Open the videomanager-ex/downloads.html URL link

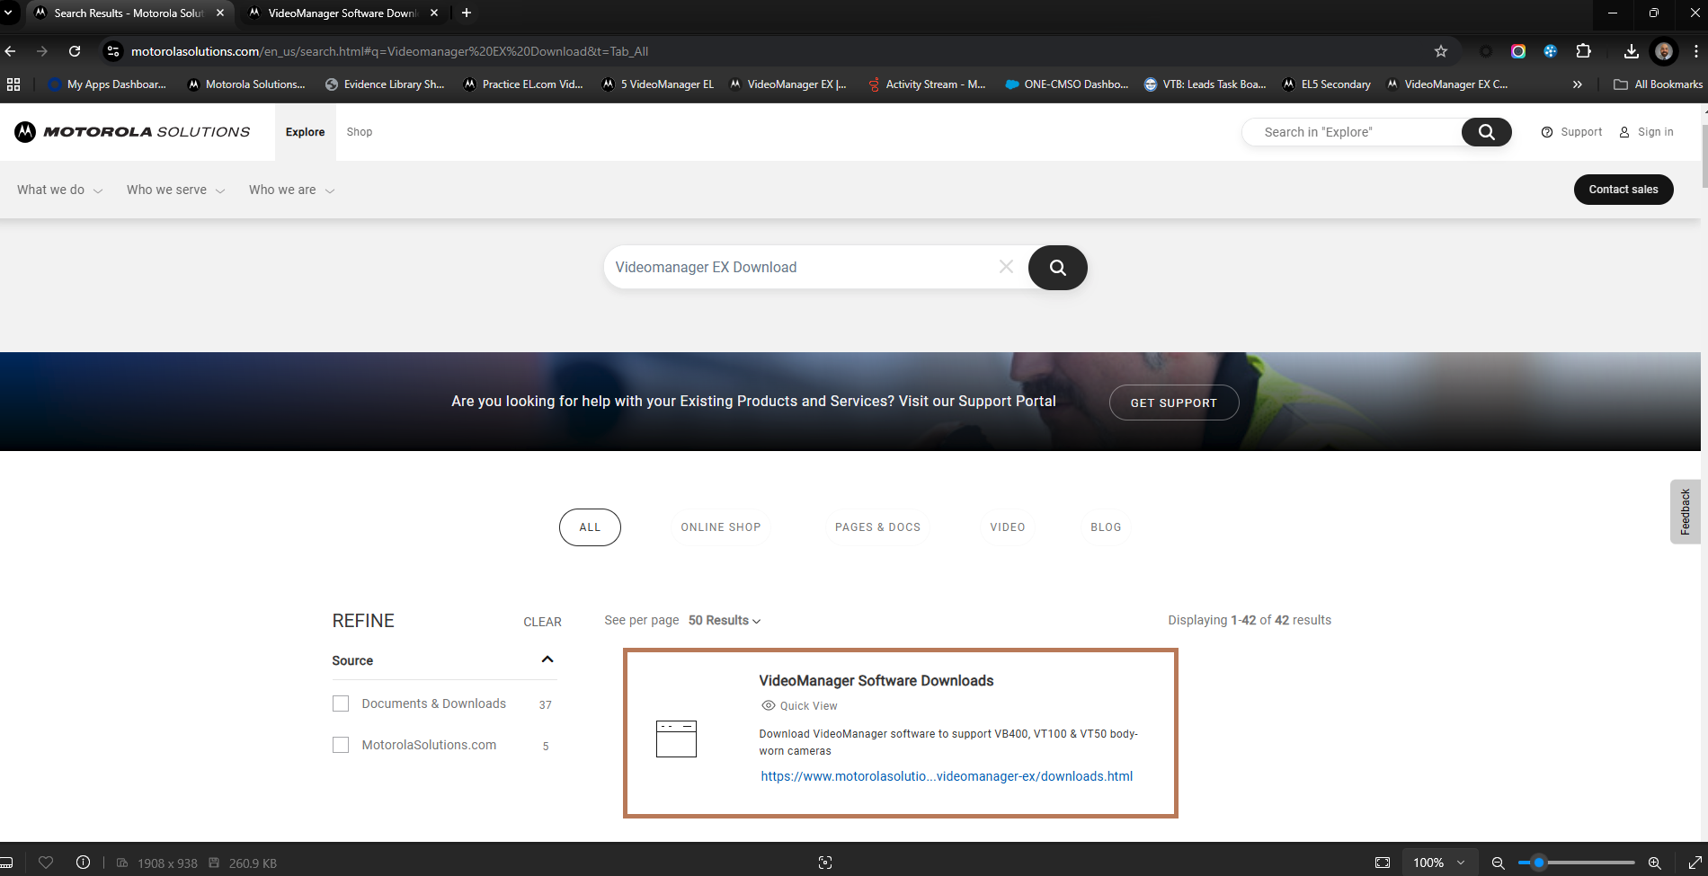[947, 776]
